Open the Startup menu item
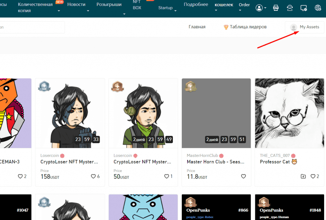Viewport: 326px width, 220px height. click(166, 8)
